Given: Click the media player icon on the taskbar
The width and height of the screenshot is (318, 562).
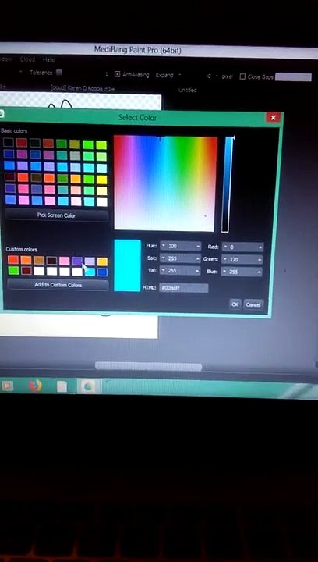Looking at the screenshot, I should click(x=7, y=386).
